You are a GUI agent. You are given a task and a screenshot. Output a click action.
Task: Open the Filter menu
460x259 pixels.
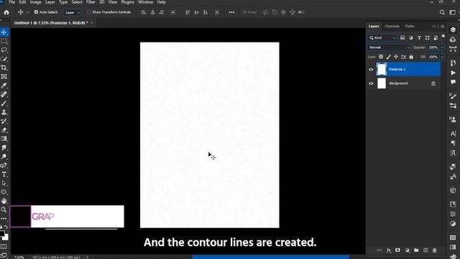point(91,2)
